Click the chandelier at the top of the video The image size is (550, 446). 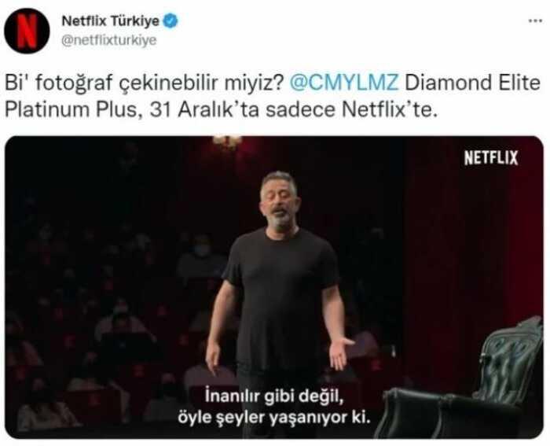point(227,142)
